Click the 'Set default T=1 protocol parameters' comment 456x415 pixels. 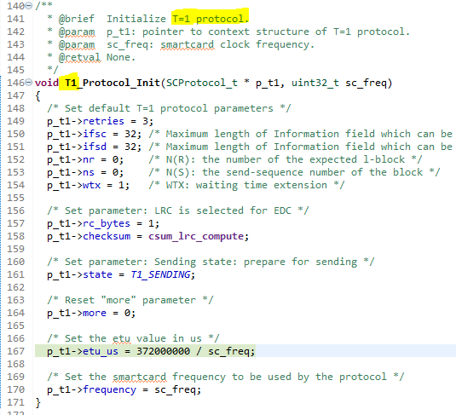click(x=169, y=108)
